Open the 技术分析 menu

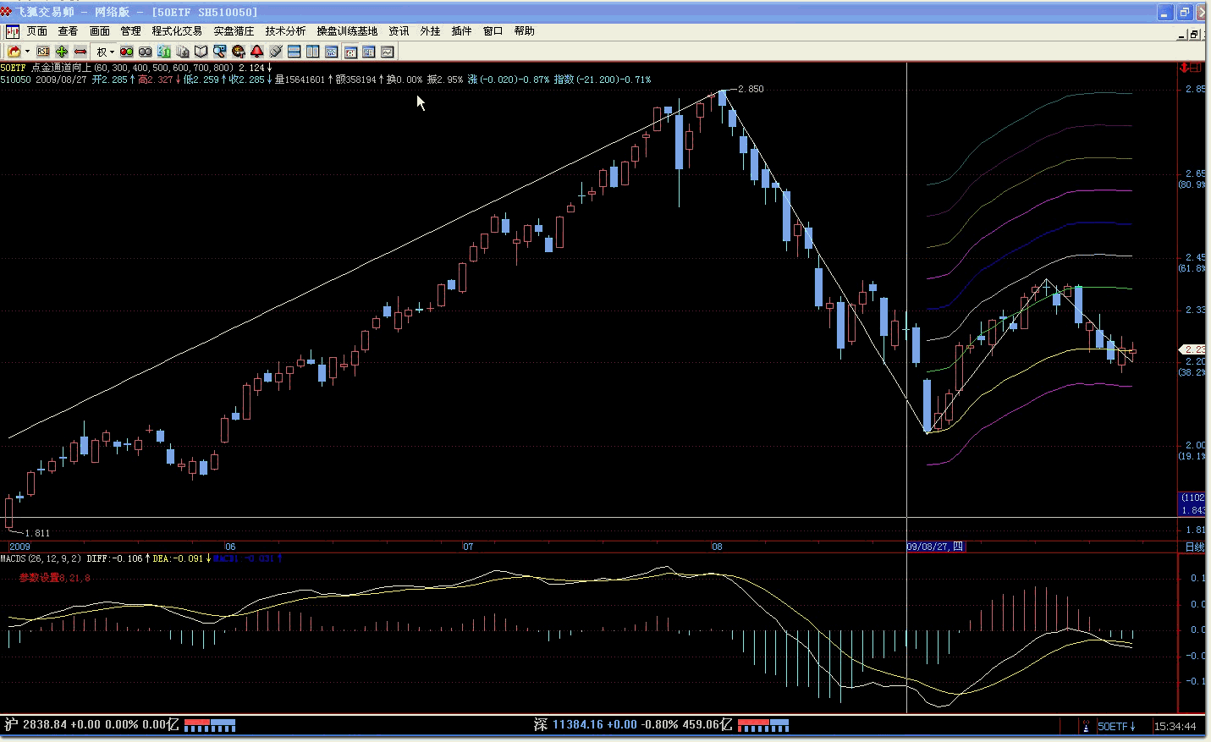[x=285, y=31]
